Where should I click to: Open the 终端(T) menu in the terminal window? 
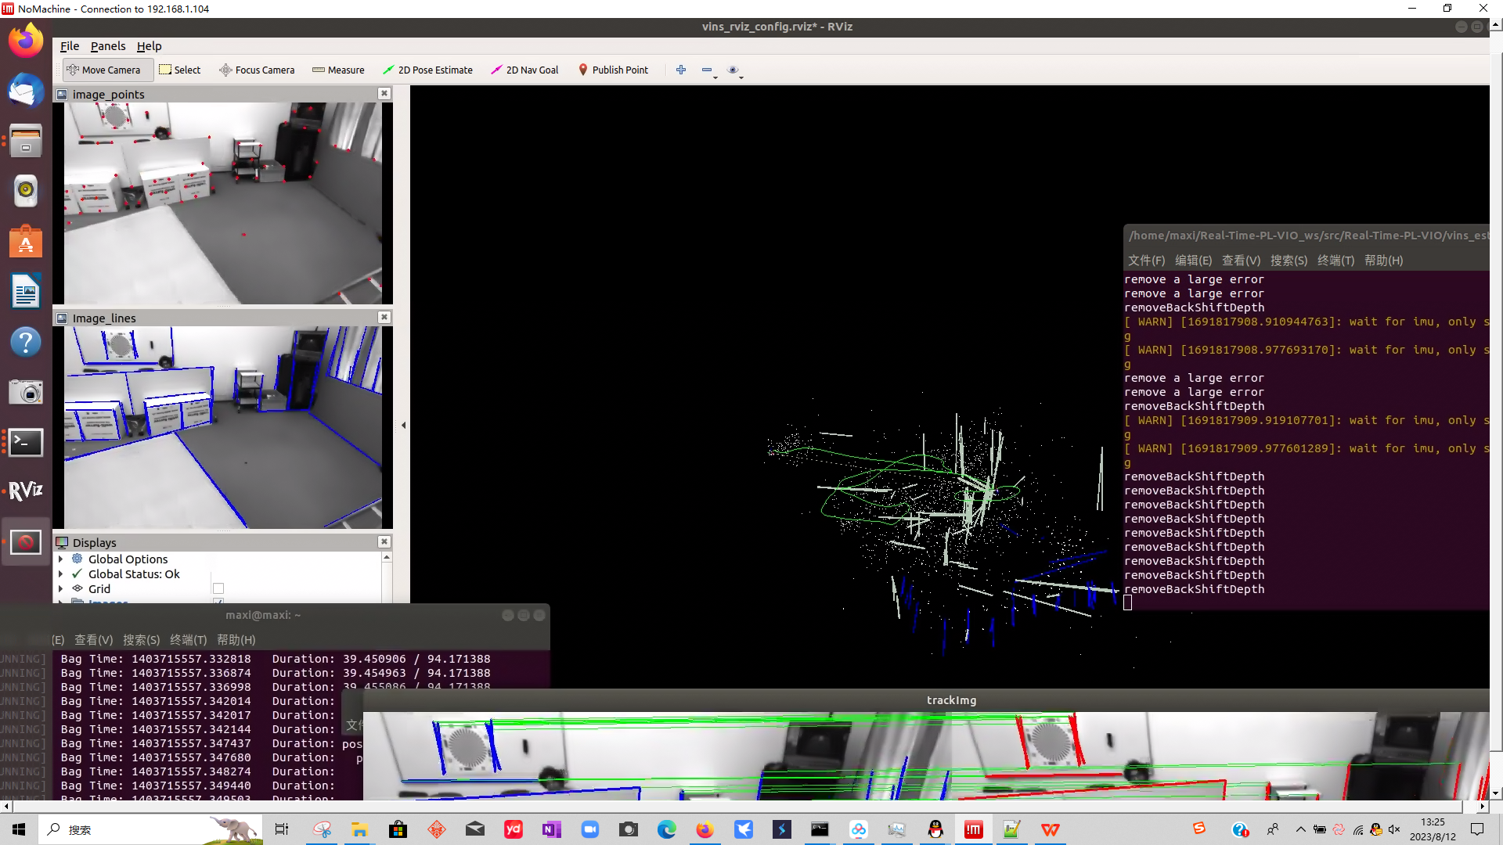pos(187,639)
